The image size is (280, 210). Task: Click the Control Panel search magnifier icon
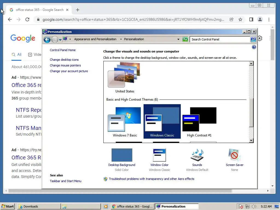tap(253, 39)
